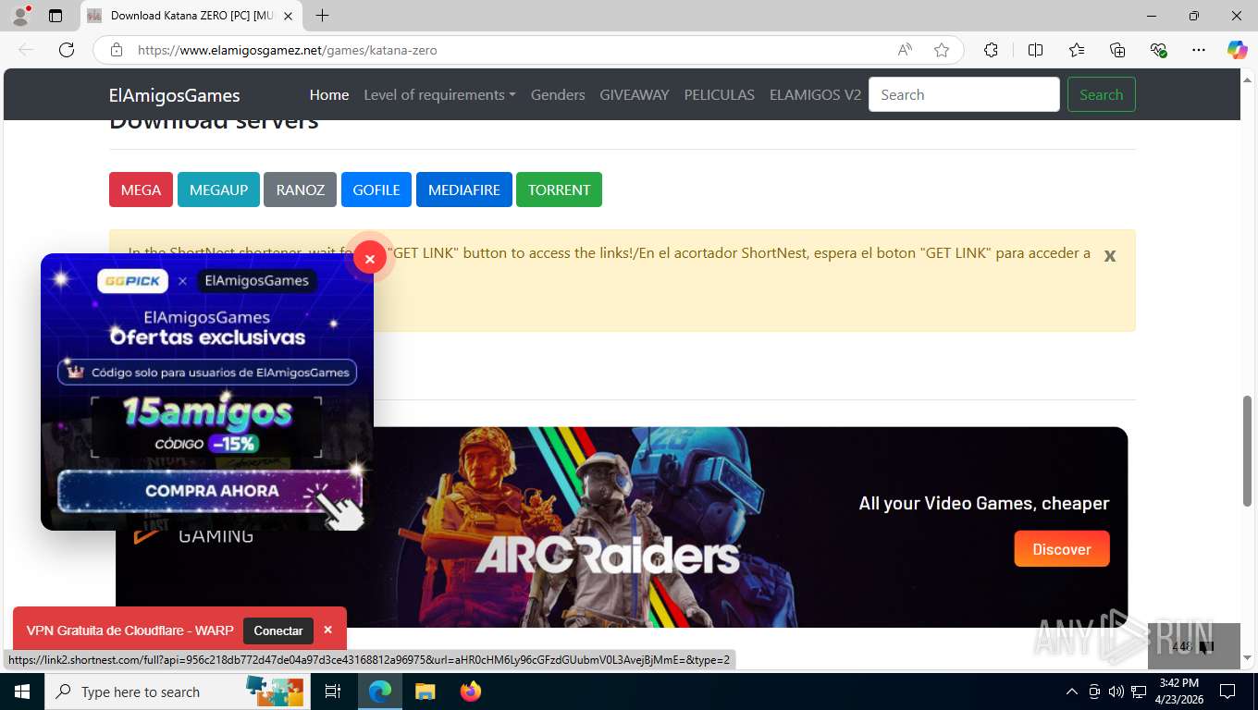Refresh the current page
Image resolution: width=1258 pixels, height=710 pixels.
click(x=67, y=50)
